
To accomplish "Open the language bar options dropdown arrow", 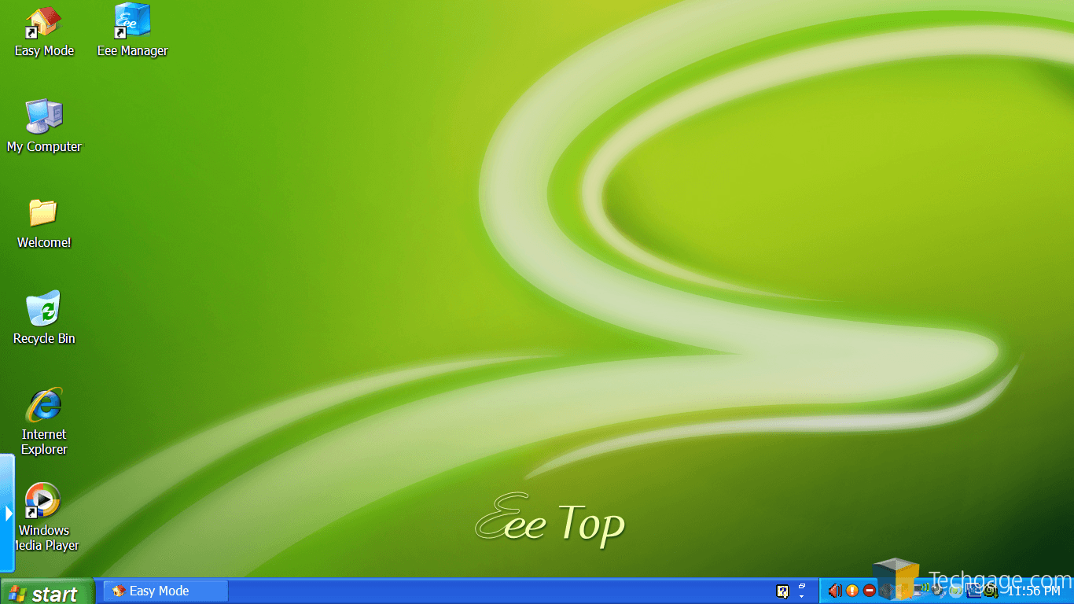I will (802, 597).
